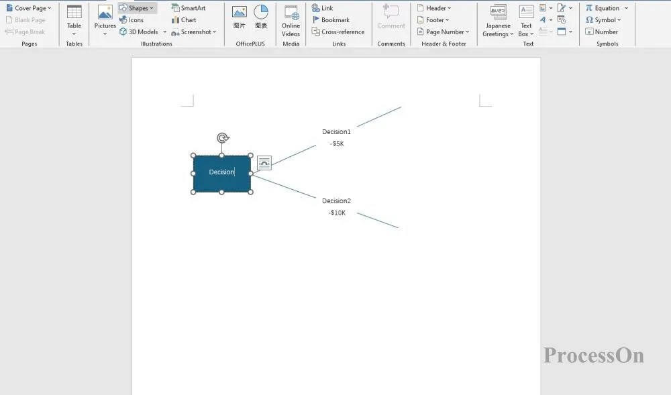
Task: Open the Cover Page gallery
Action: [x=28, y=7]
